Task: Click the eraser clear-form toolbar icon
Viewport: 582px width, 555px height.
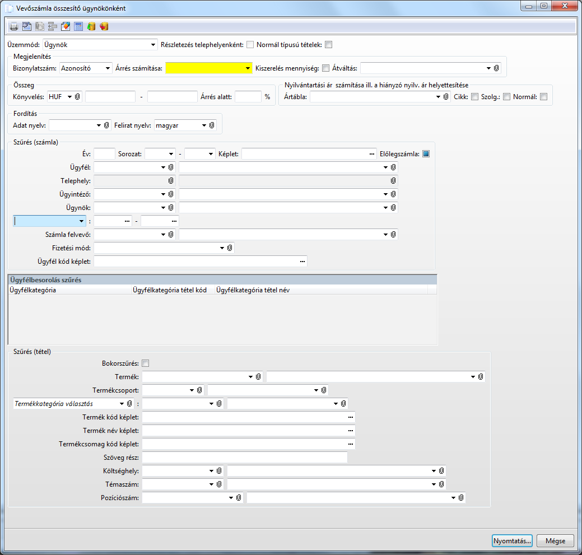Action: 66,26
